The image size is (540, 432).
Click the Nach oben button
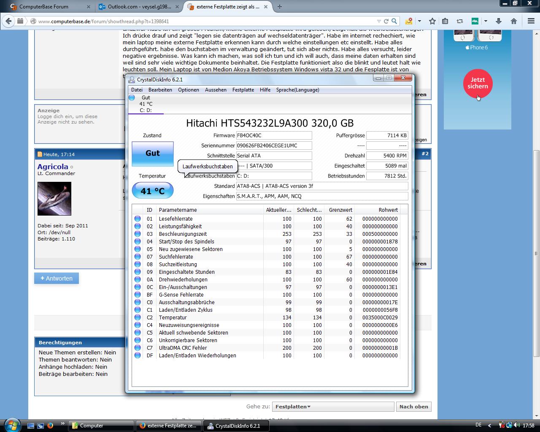(x=413, y=407)
